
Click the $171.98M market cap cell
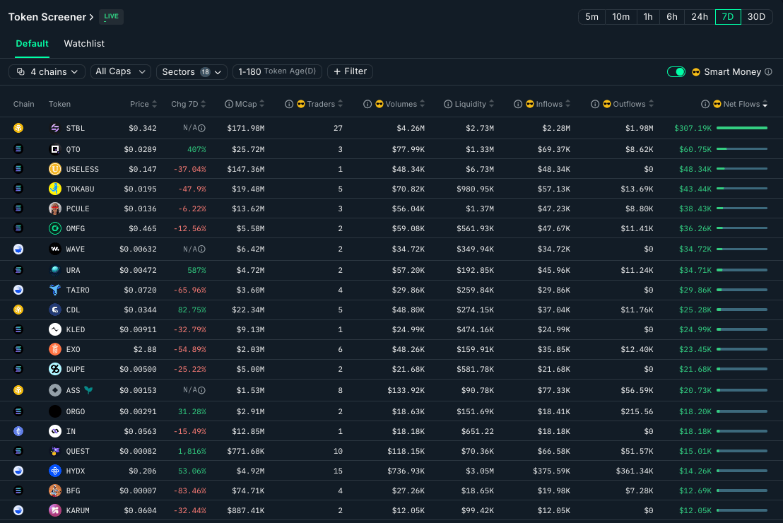[246, 129]
